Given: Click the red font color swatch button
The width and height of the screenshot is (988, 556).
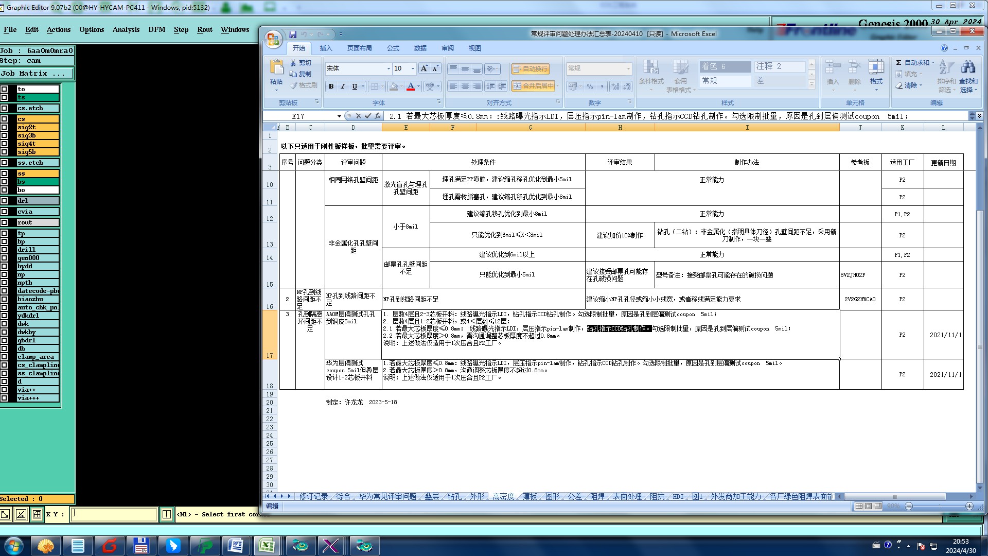Looking at the screenshot, I should coord(411,86).
